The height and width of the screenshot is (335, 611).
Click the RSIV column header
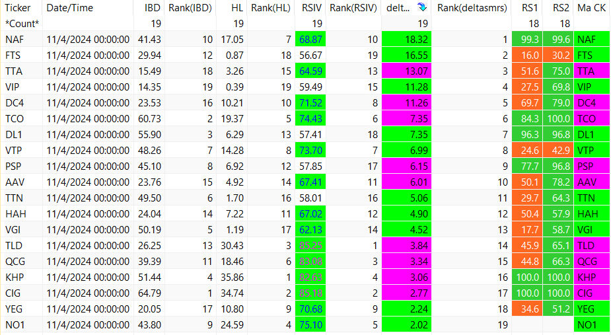click(x=310, y=8)
